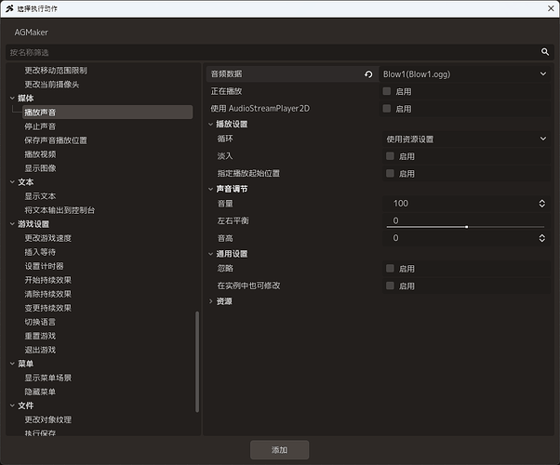This screenshot has height=465, width=560.
Task: Click the AGMaker app icon in title bar
Action: (9, 8)
